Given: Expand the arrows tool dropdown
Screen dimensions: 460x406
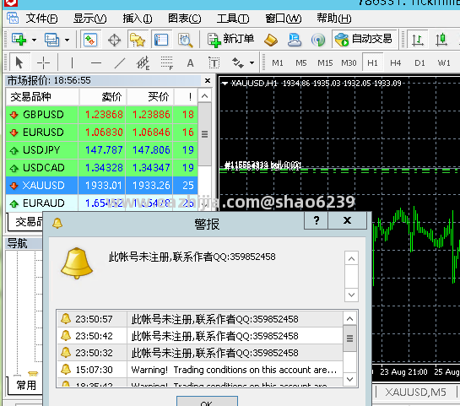Looking at the screenshot, I should point(252,62).
